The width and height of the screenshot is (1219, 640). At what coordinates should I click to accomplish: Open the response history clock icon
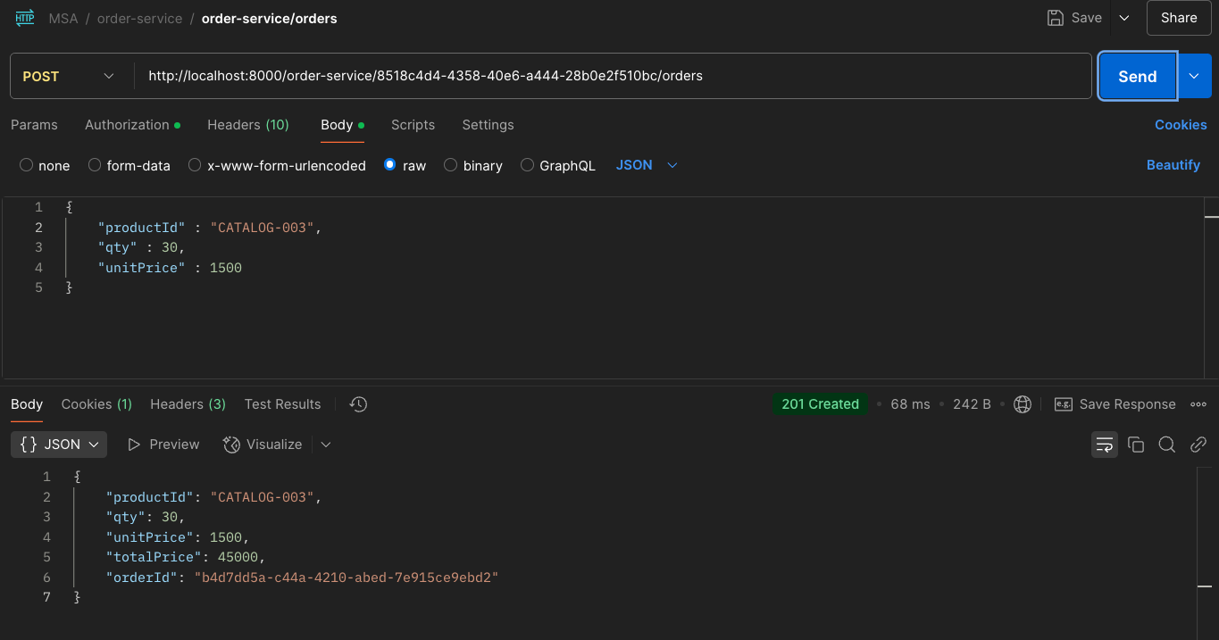click(x=358, y=404)
